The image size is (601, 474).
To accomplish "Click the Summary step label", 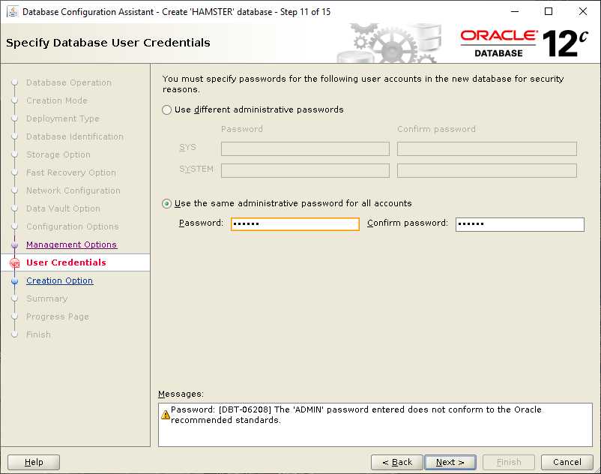I will [46, 298].
